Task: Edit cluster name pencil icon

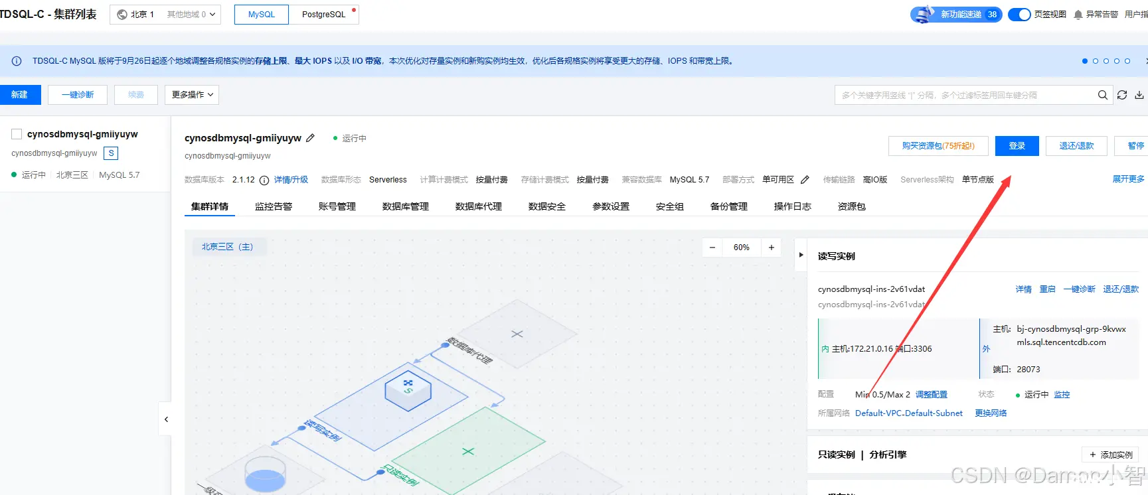Action: (x=310, y=138)
